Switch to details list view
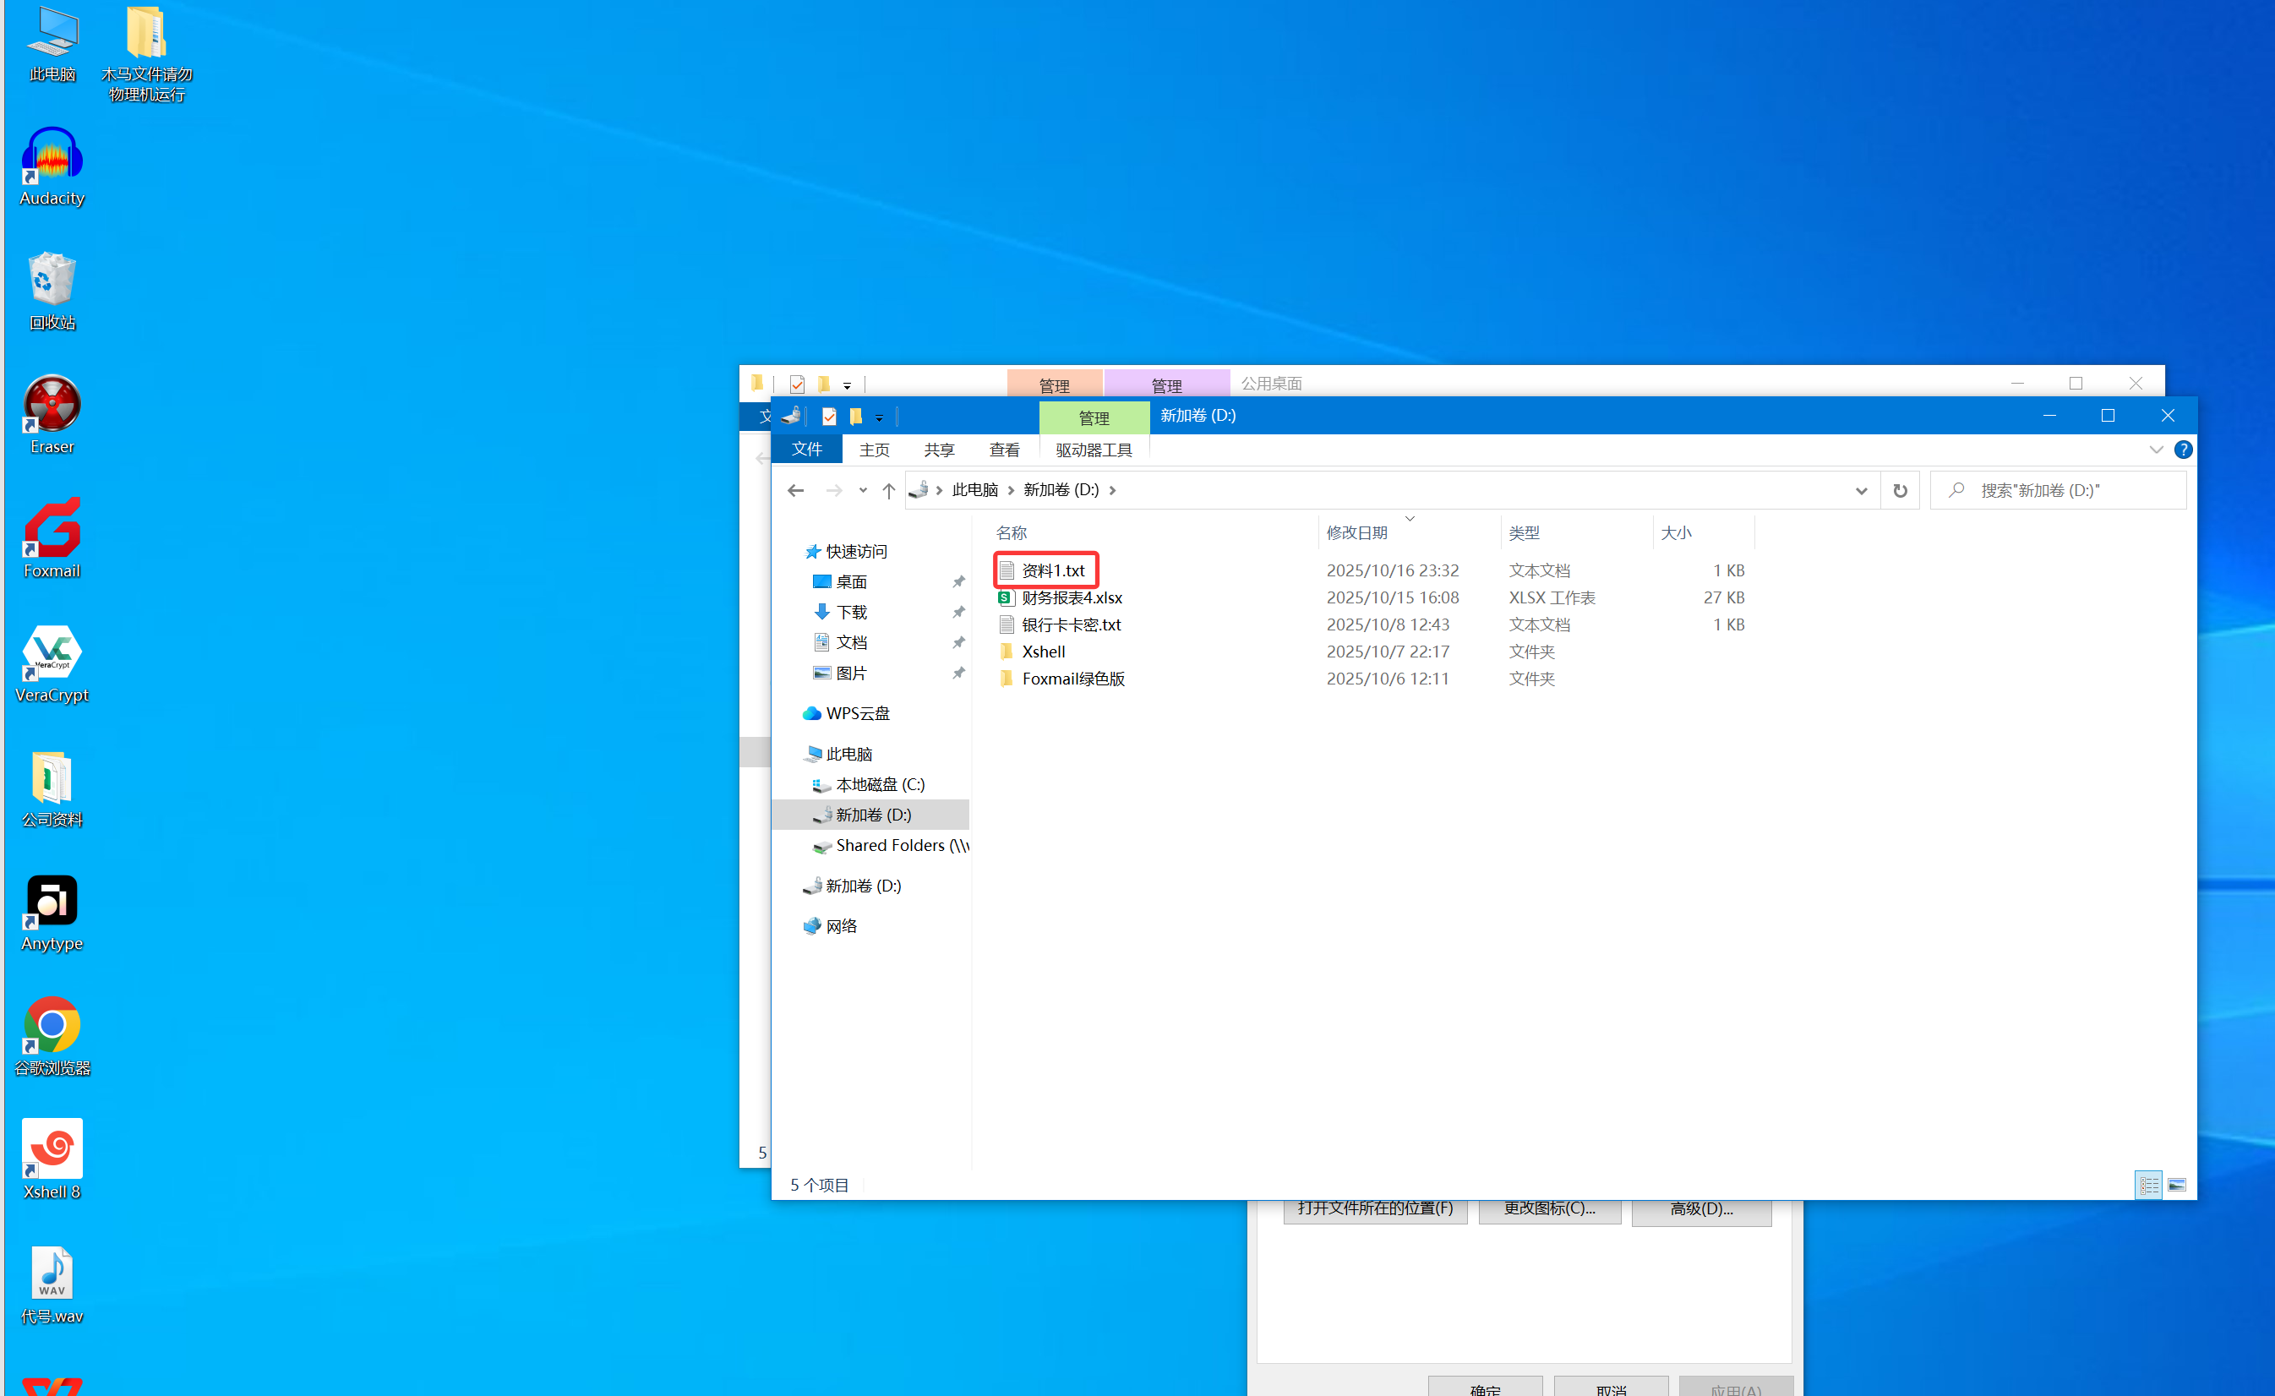This screenshot has width=2275, height=1396. coord(2148,1185)
